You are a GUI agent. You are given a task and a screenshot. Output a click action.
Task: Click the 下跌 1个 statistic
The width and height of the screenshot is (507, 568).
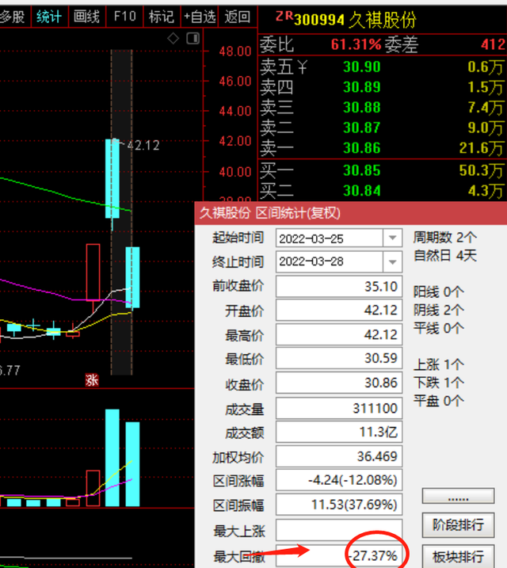tap(439, 383)
